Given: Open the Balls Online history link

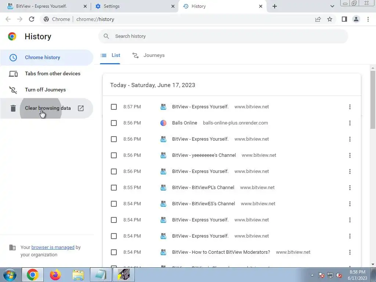Looking at the screenshot, I should [184, 123].
